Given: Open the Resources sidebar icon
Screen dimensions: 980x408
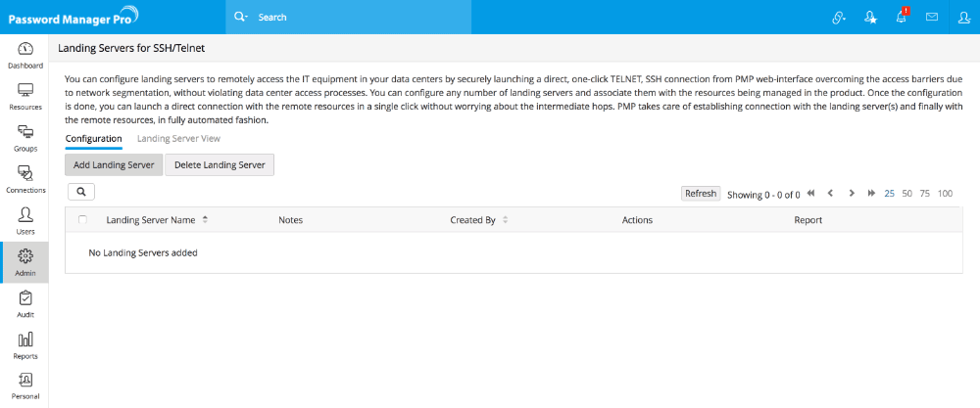Looking at the screenshot, I should (25, 90).
